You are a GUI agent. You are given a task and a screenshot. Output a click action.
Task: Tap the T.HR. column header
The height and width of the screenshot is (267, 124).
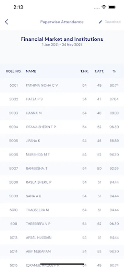click(x=84, y=71)
